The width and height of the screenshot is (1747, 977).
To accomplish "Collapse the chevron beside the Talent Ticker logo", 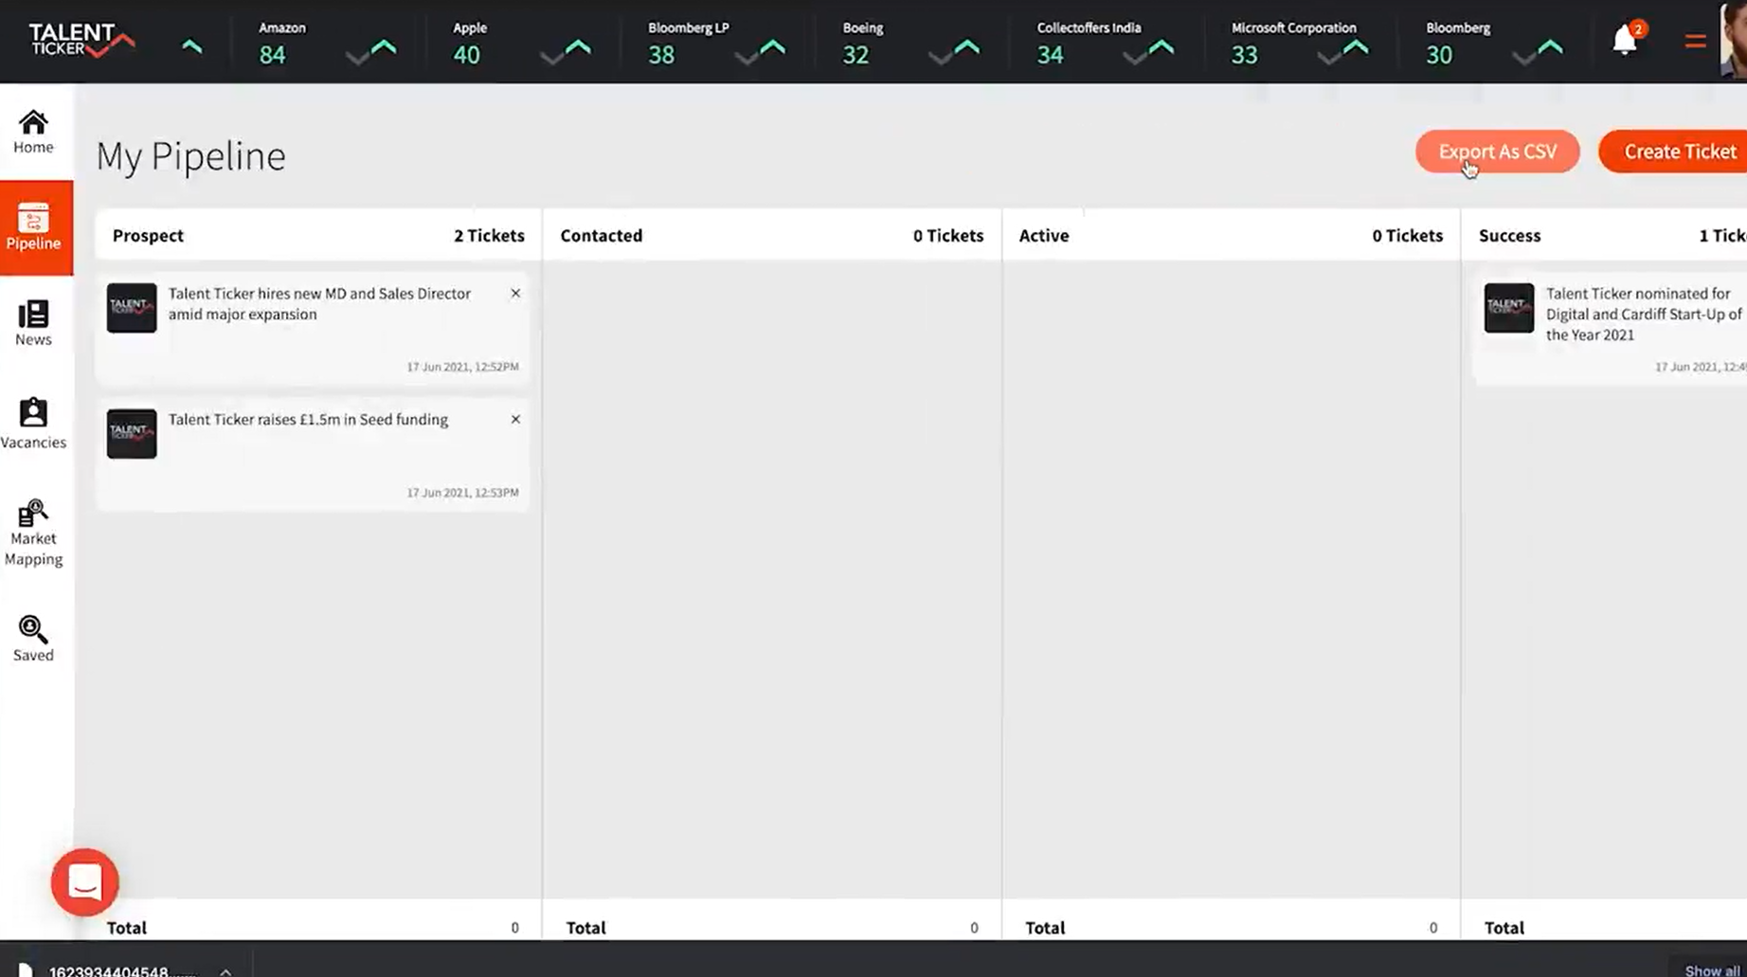I will point(193,45).
